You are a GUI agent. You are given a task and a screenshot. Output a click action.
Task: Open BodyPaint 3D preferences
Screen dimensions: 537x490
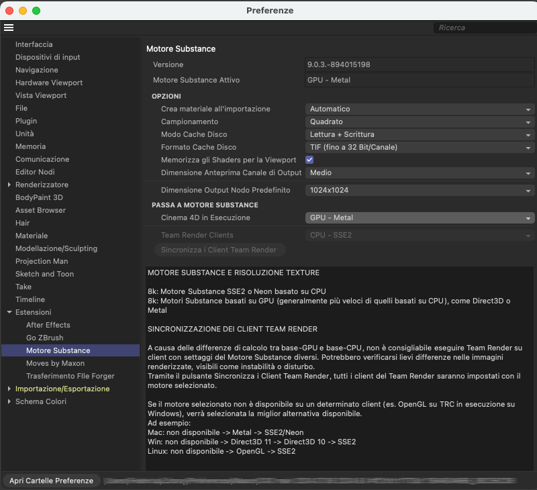click(39, 197)
